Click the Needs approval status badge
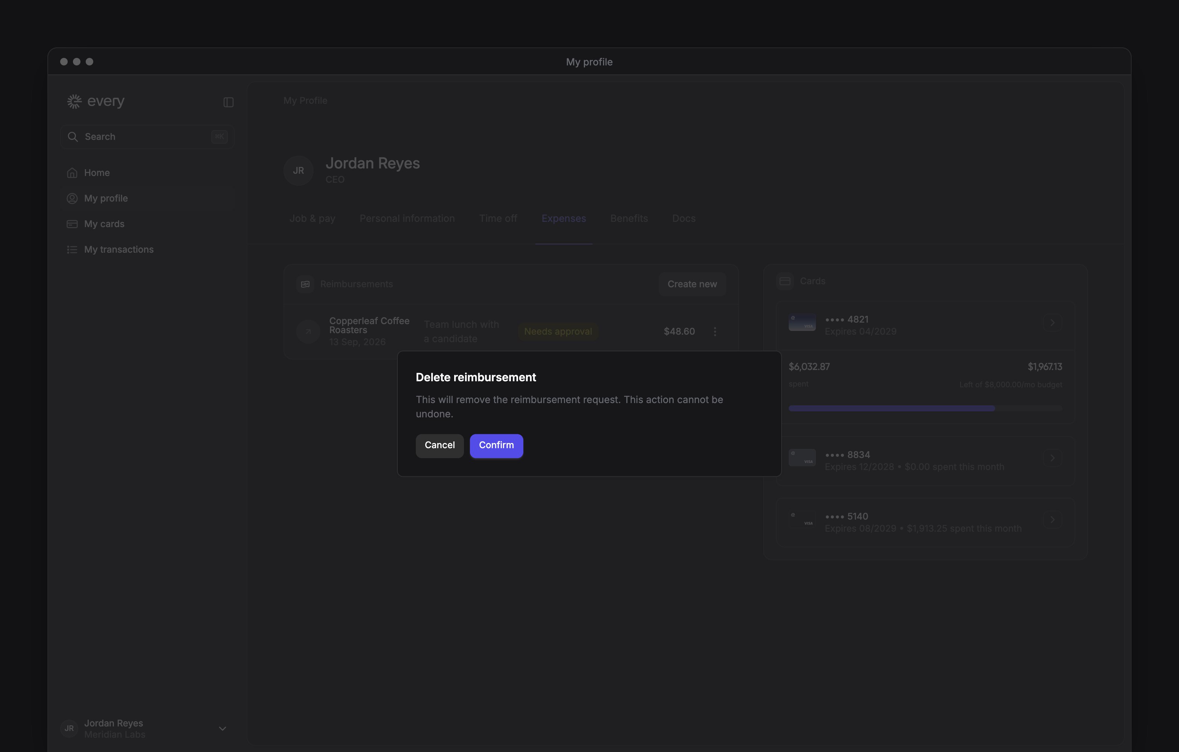This screenshot has width=1179, height=752. pos(558,332)
